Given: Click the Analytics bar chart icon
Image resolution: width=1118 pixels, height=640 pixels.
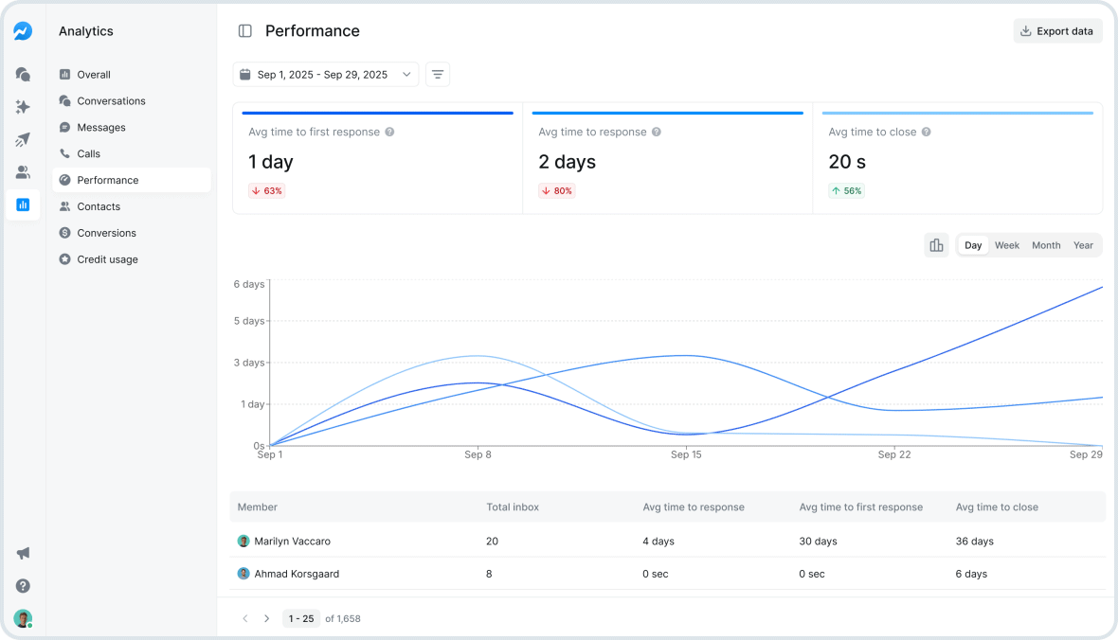Looking at the screenshot, I should pos(22,204).
